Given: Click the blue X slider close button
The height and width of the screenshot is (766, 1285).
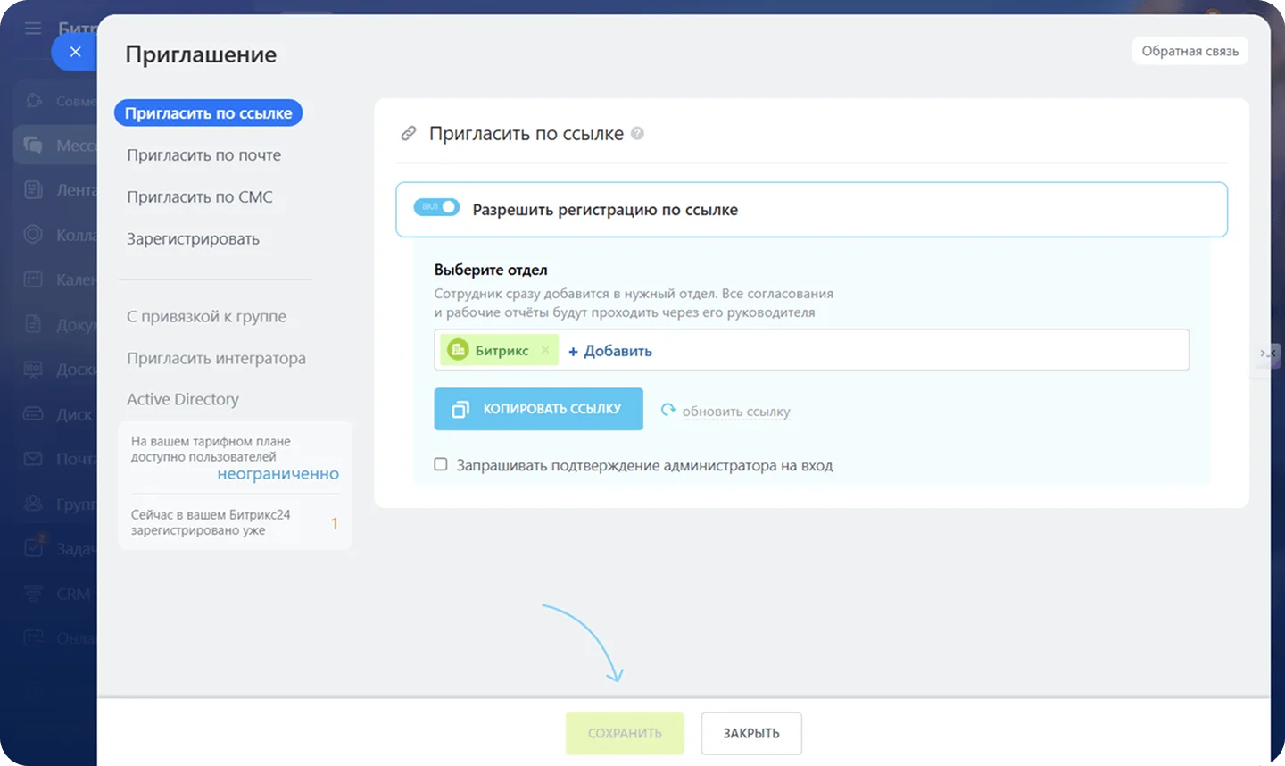Looking at the screenshot, I should click(75, 52).
